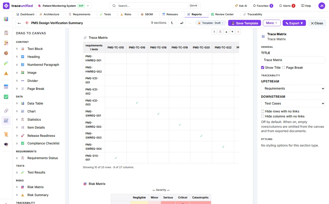Switch to the Review Center tab

coord(222,14)
